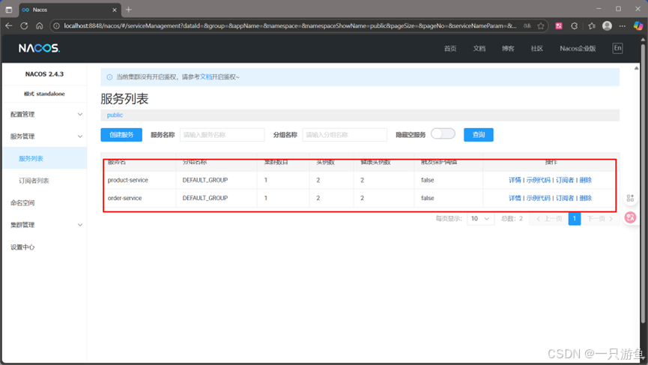This screenshot has height=365, width=648.
Task: Open the favorites list icon
Action: [591, 25]
